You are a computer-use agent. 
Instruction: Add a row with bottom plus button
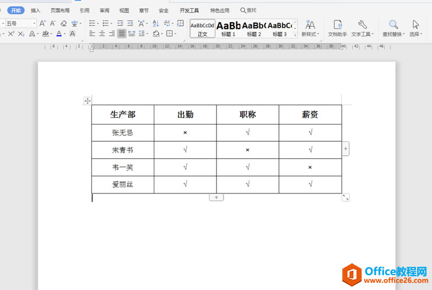click(216, 197)
